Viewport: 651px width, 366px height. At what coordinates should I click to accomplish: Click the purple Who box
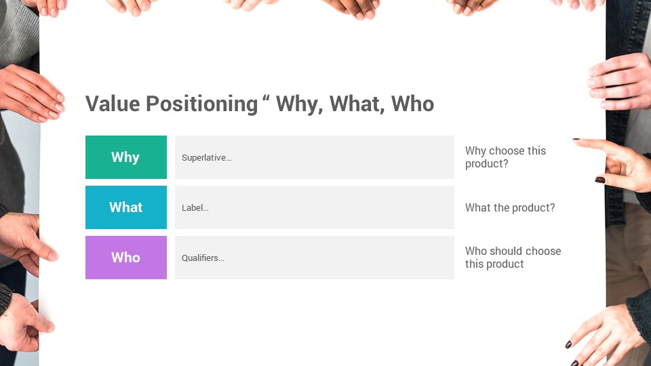[126, 258]
